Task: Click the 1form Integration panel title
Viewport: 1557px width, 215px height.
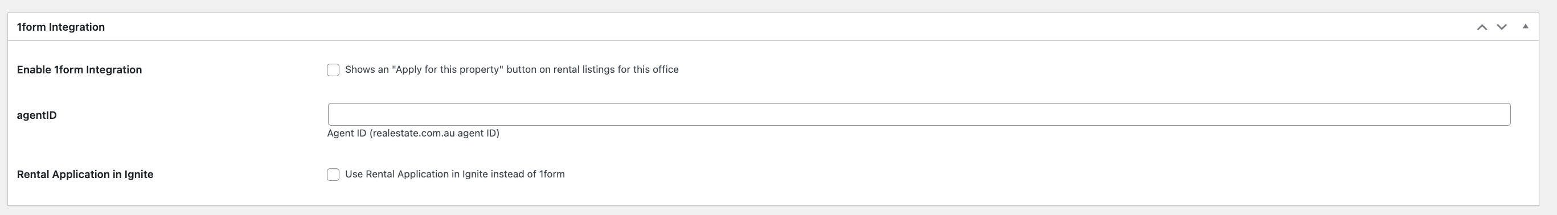Action: pos(61,27)
